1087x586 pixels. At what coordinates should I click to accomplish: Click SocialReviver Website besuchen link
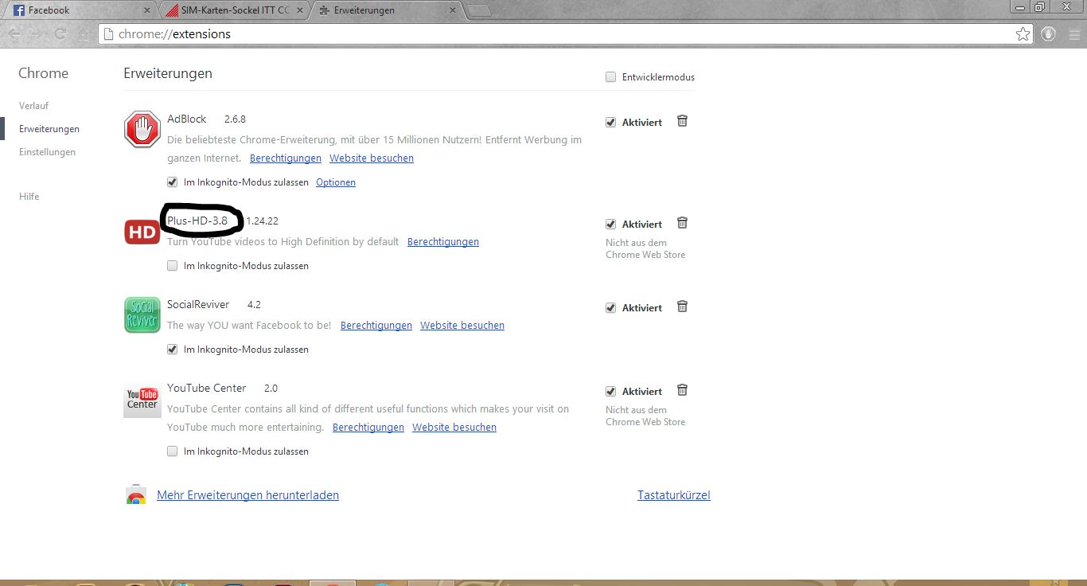[462, 326]
